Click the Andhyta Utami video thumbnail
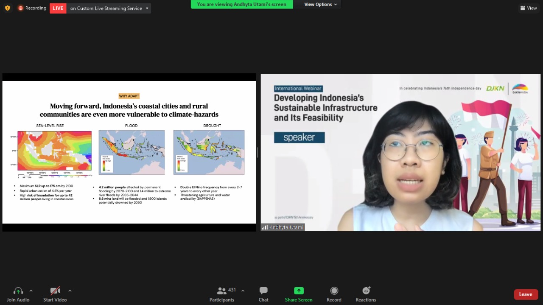The image size is (543, 305). 400,153
